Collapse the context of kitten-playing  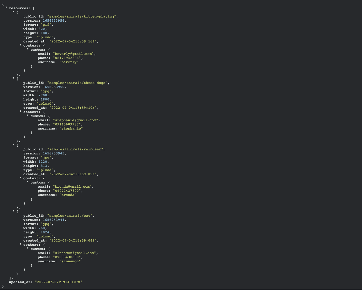click(21, 45)
